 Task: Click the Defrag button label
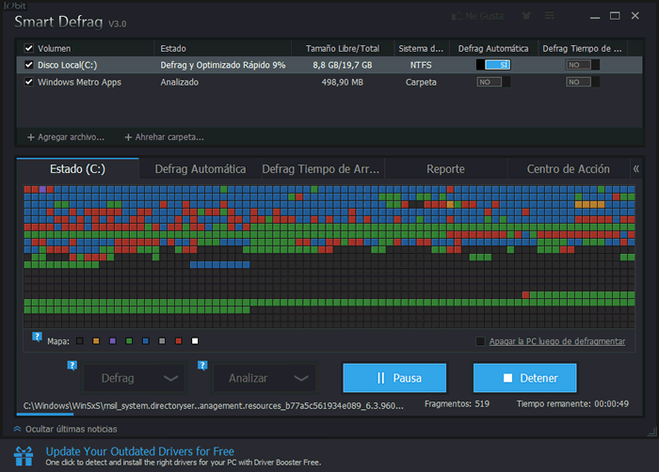pyautogui.click(x=118, y=378)
